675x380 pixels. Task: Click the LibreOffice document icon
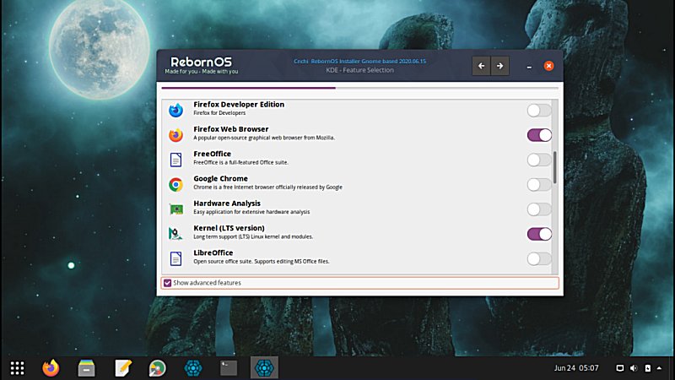point(175,258)
